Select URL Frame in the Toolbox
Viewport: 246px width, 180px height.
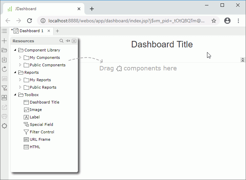point(40,139)
